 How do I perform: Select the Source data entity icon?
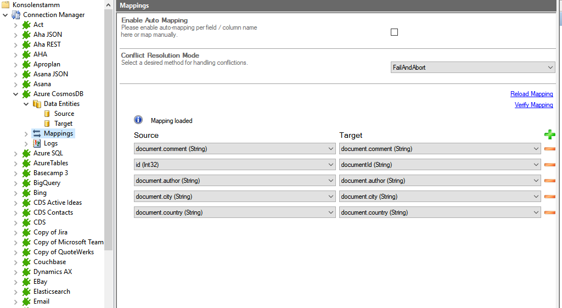coord(47,114)
